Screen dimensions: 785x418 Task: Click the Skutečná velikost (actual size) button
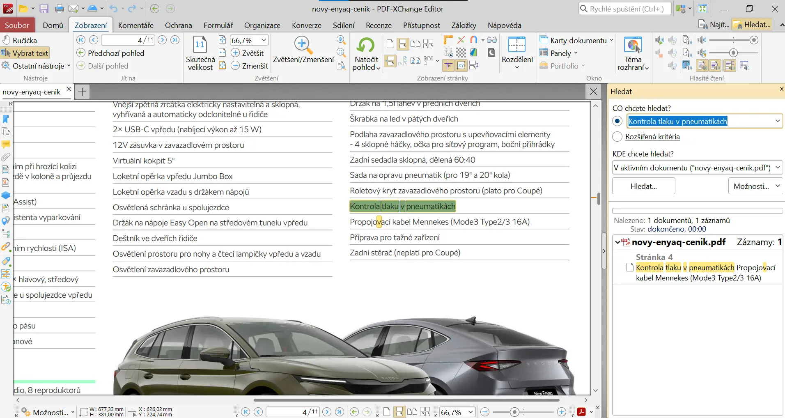[200, 53]
